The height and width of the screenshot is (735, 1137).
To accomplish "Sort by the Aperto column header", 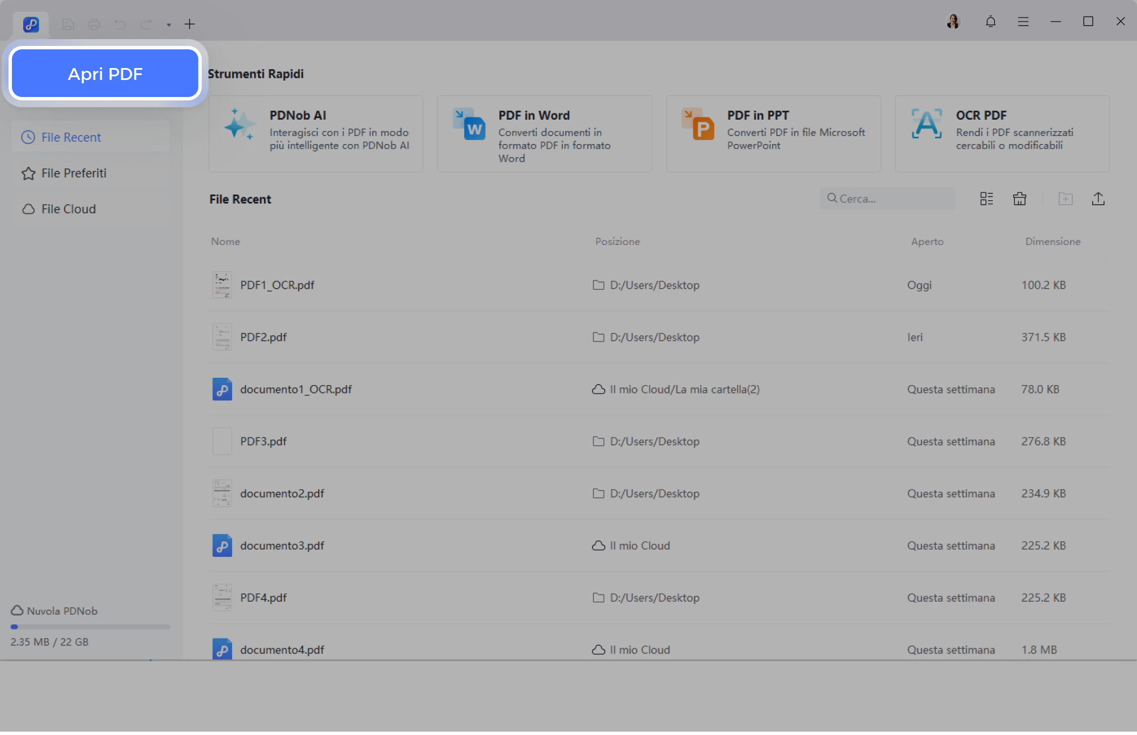I will point(927,242).
